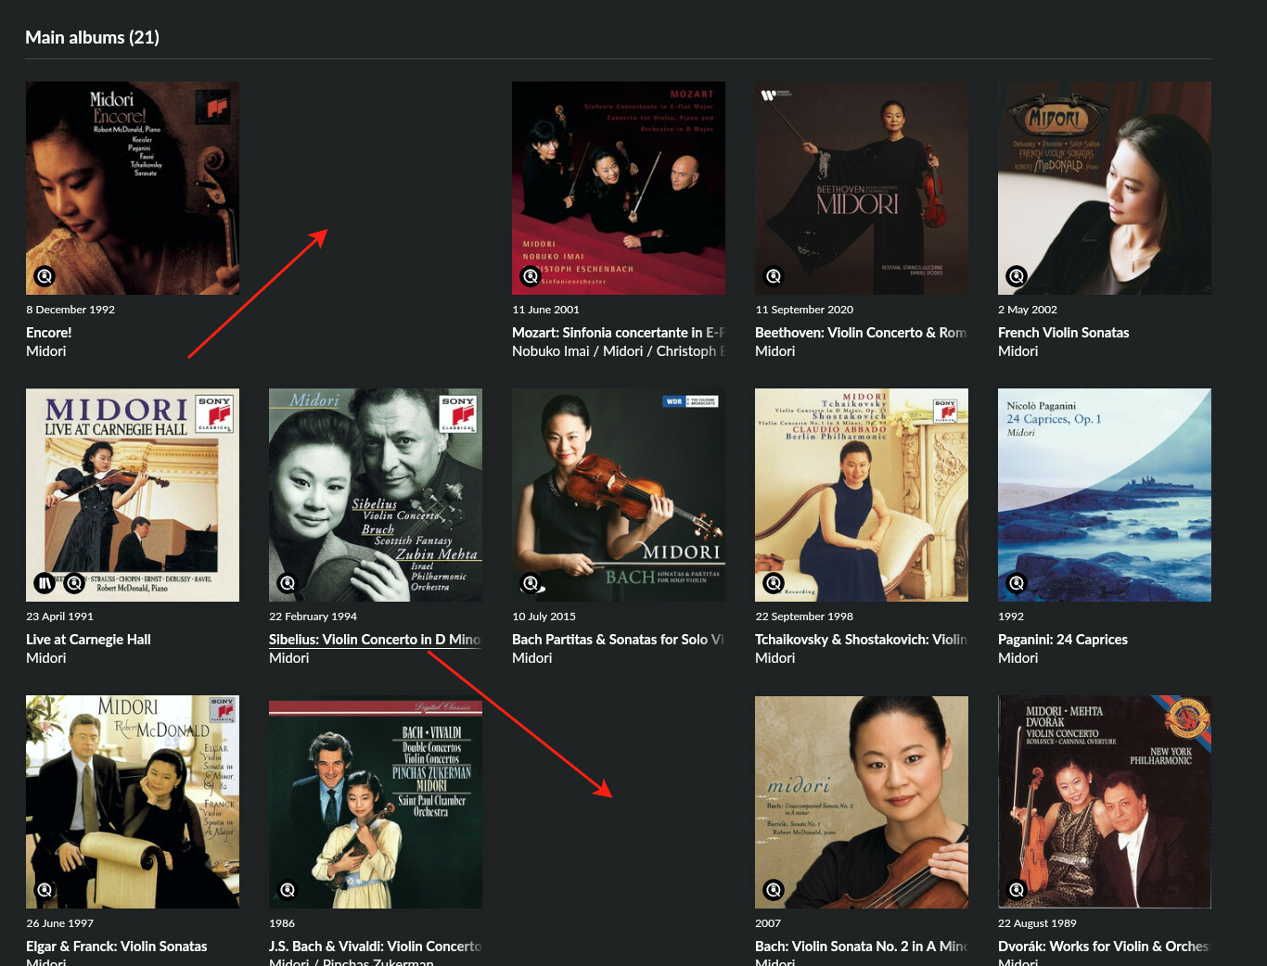Open the Encore! album cover art
Viewport: 1267px width, 966px height.
(133, 188)
